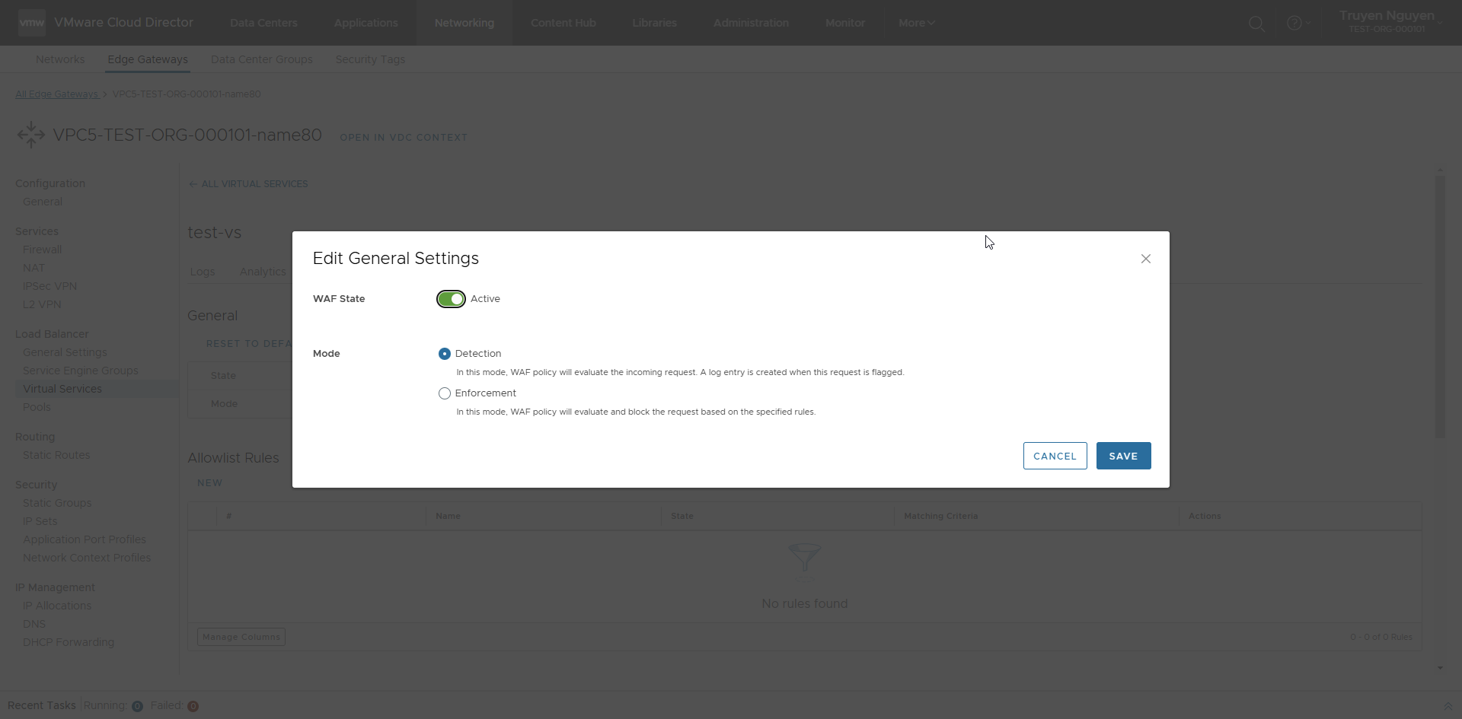Click the Running tasks count icon
Screen dimensions: 1462x719
click(137, 706)
